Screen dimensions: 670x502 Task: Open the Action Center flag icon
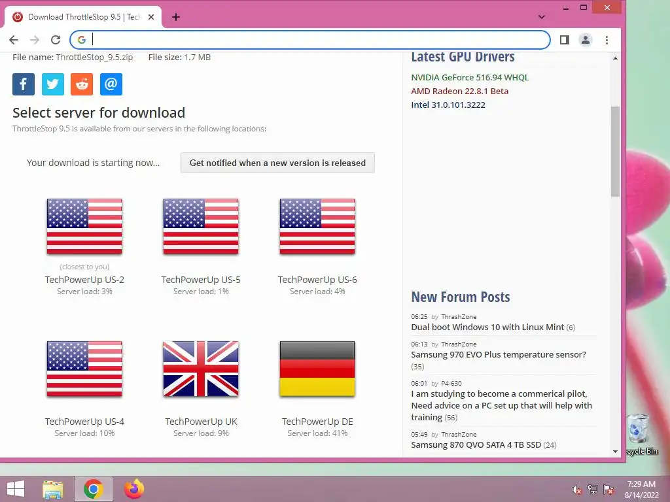[x=608, y=490]
